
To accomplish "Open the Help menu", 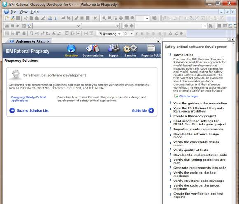I will click(x=35, y=12).
